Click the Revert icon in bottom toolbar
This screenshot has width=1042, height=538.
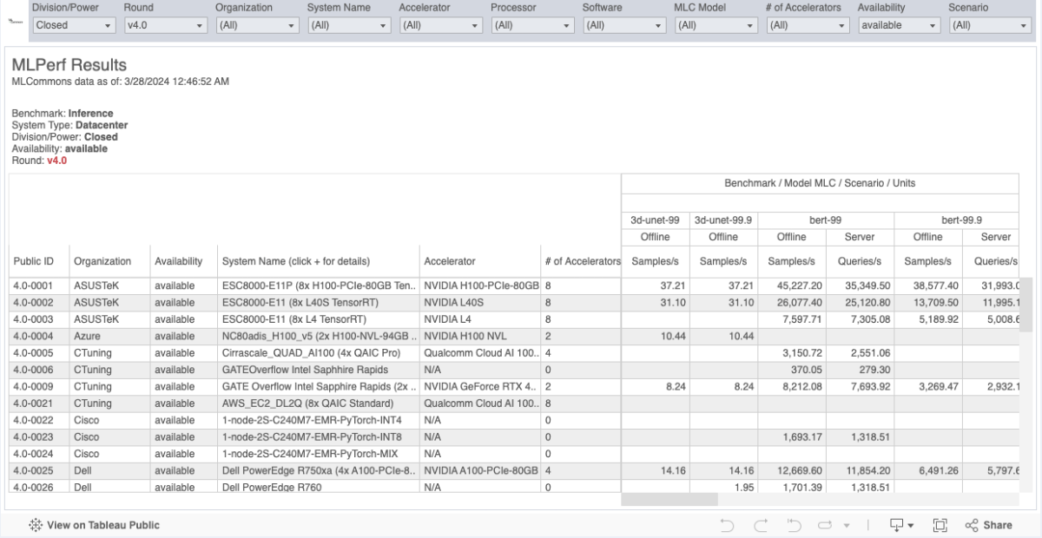[x=793, y=525]
